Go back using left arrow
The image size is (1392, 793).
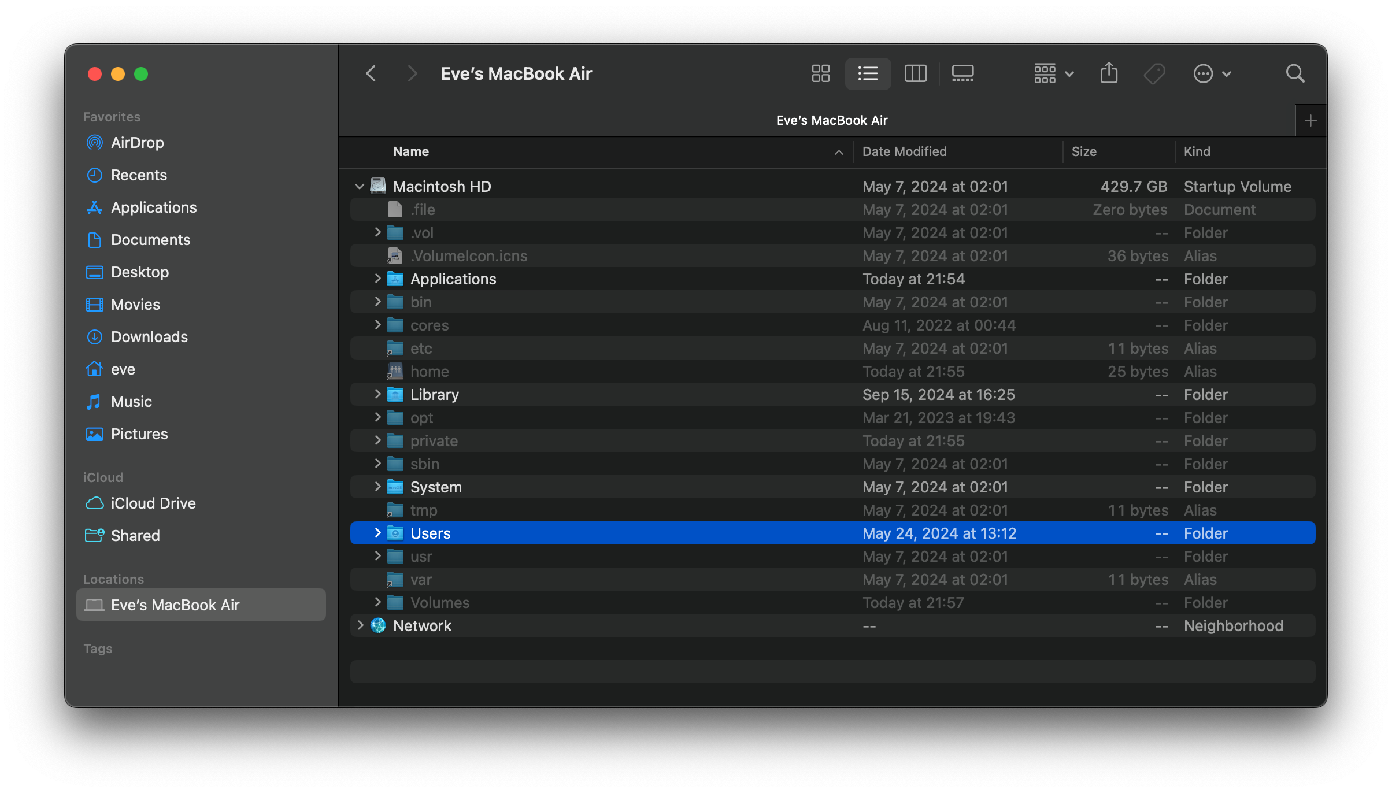pyautogui.click(x=371, y=73)
